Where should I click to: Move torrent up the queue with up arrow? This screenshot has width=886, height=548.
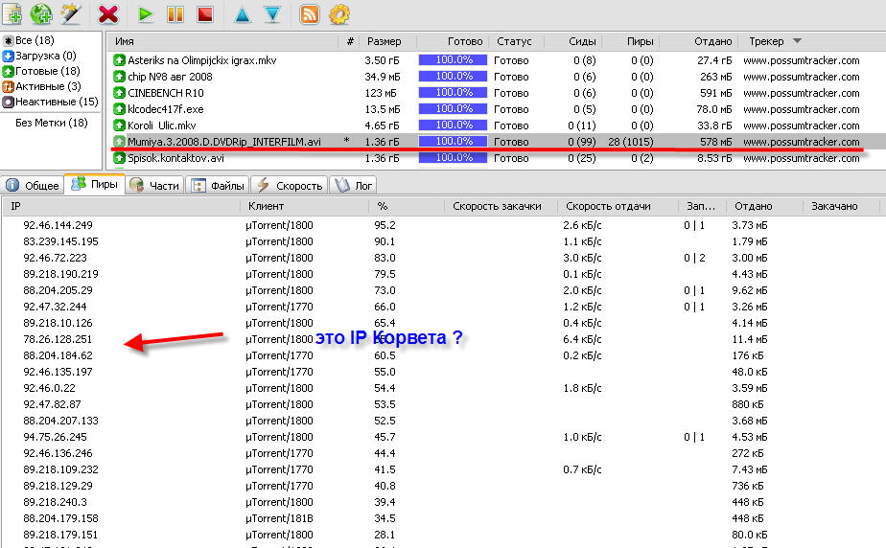pyautogui.click(x=243, y=13)
